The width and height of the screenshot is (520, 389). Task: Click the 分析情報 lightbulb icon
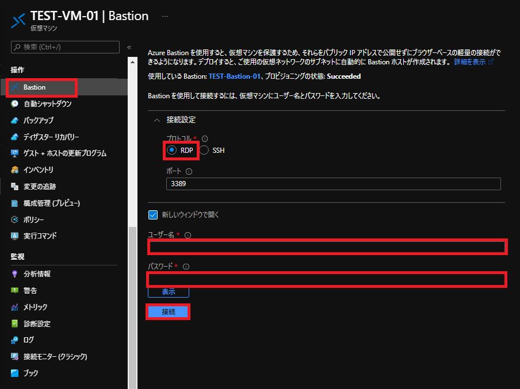click(14, 274)
